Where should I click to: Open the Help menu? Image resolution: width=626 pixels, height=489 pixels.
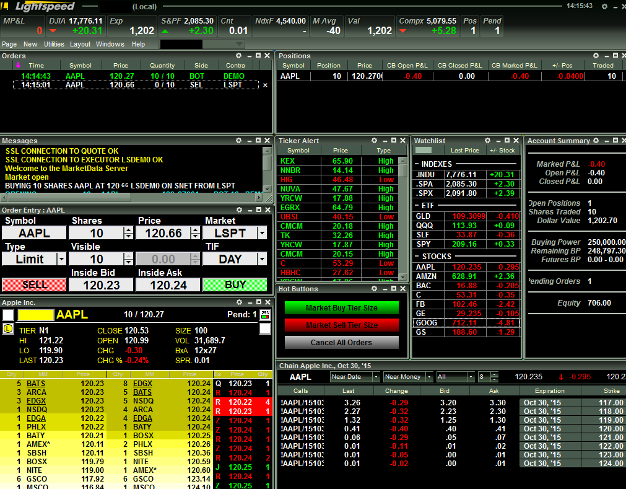(138, 44)
